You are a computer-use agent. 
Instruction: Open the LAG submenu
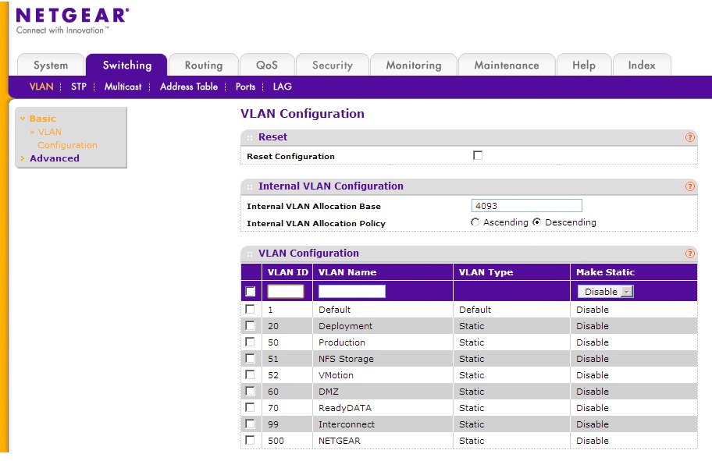(281, 87)
